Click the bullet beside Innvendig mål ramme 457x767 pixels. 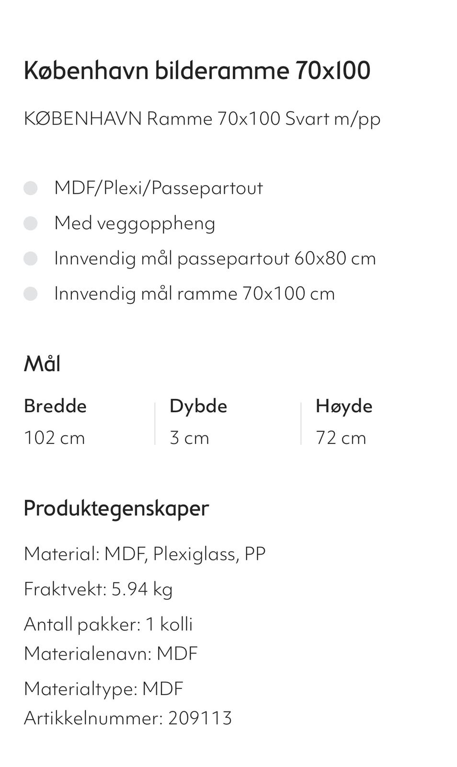click(x=31, y=293)
